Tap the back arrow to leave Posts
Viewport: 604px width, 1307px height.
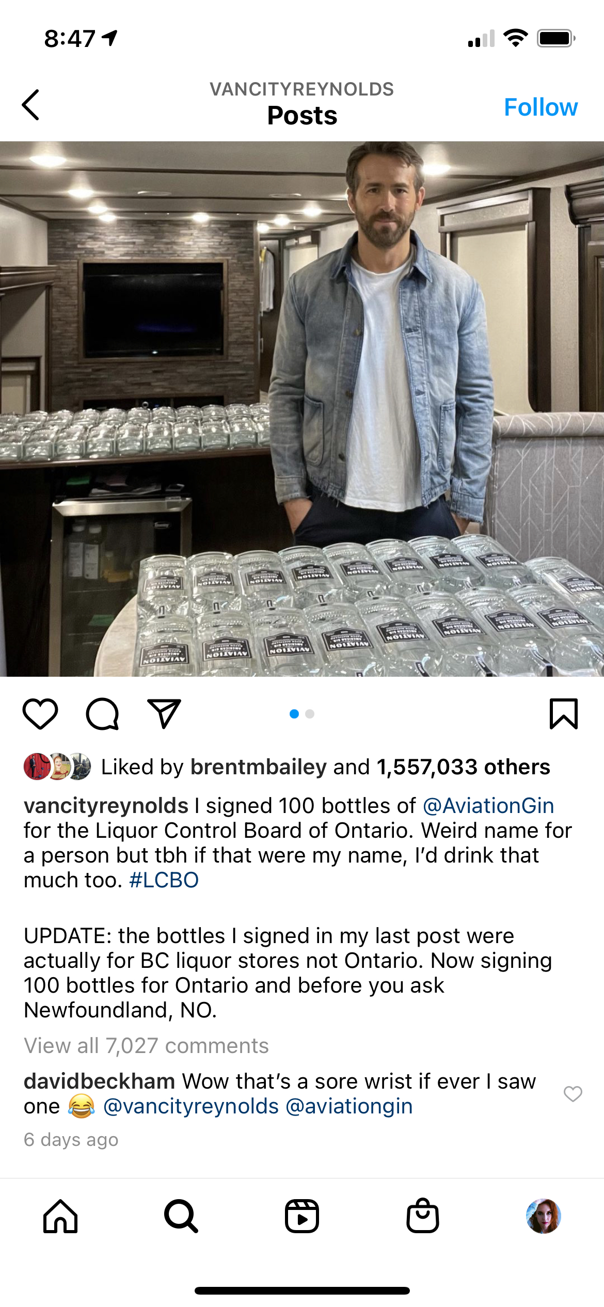click(31, 105)
